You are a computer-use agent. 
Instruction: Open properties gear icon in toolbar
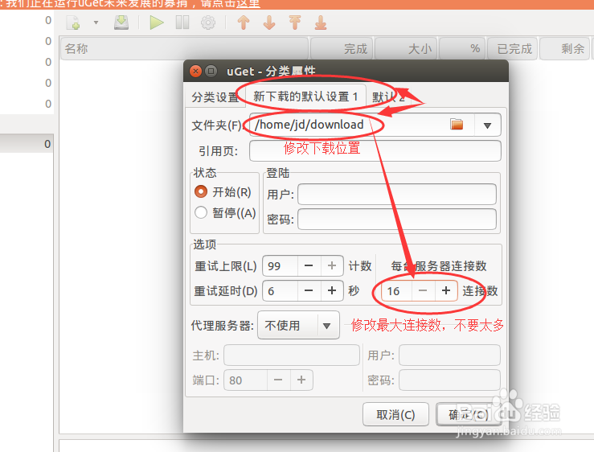208,23
